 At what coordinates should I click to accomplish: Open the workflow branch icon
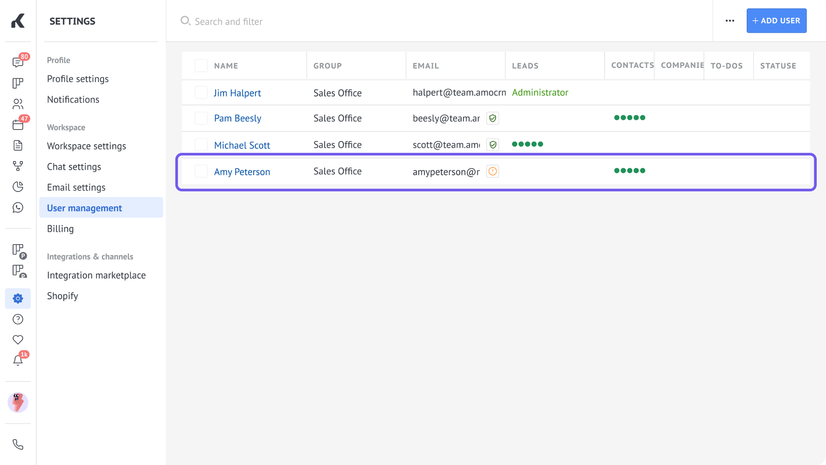click(18, 166)
